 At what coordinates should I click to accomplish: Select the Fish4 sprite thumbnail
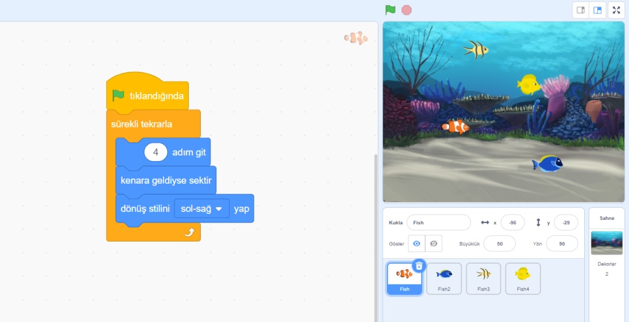523,278
